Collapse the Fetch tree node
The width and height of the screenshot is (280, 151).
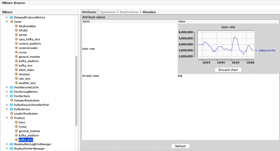(x=7, y=22)
